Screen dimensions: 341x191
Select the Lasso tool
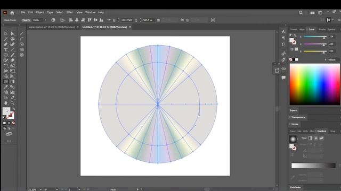[12, 39]
